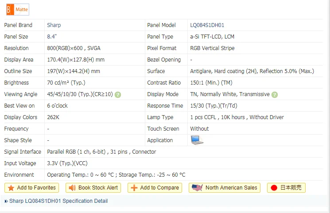The height and width of the screenshot is (213, 330).
Task: Select viewing angle 45/45/10/30 value
Action: [80, 94]
